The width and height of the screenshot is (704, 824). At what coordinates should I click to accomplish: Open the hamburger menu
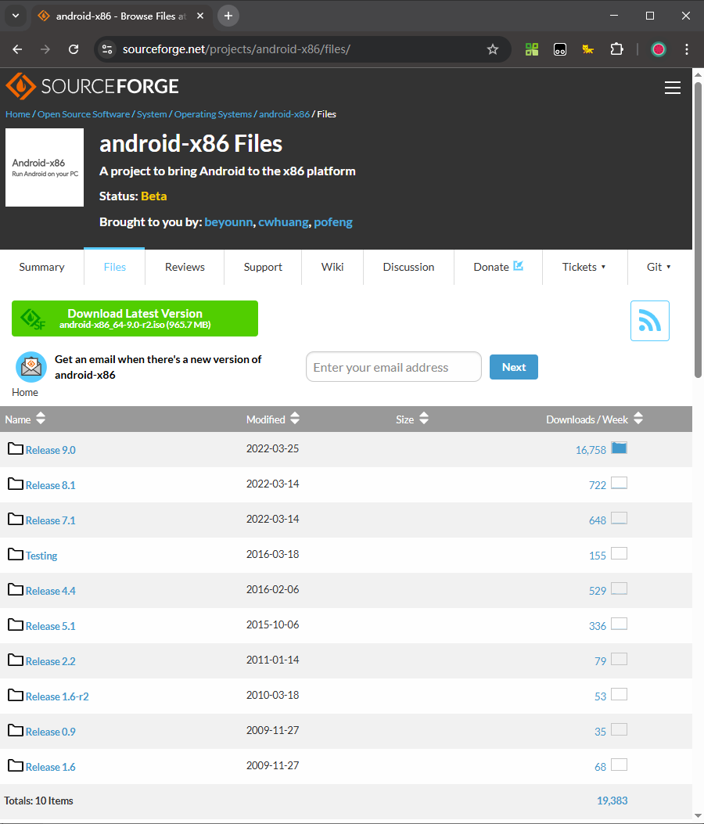673,88
